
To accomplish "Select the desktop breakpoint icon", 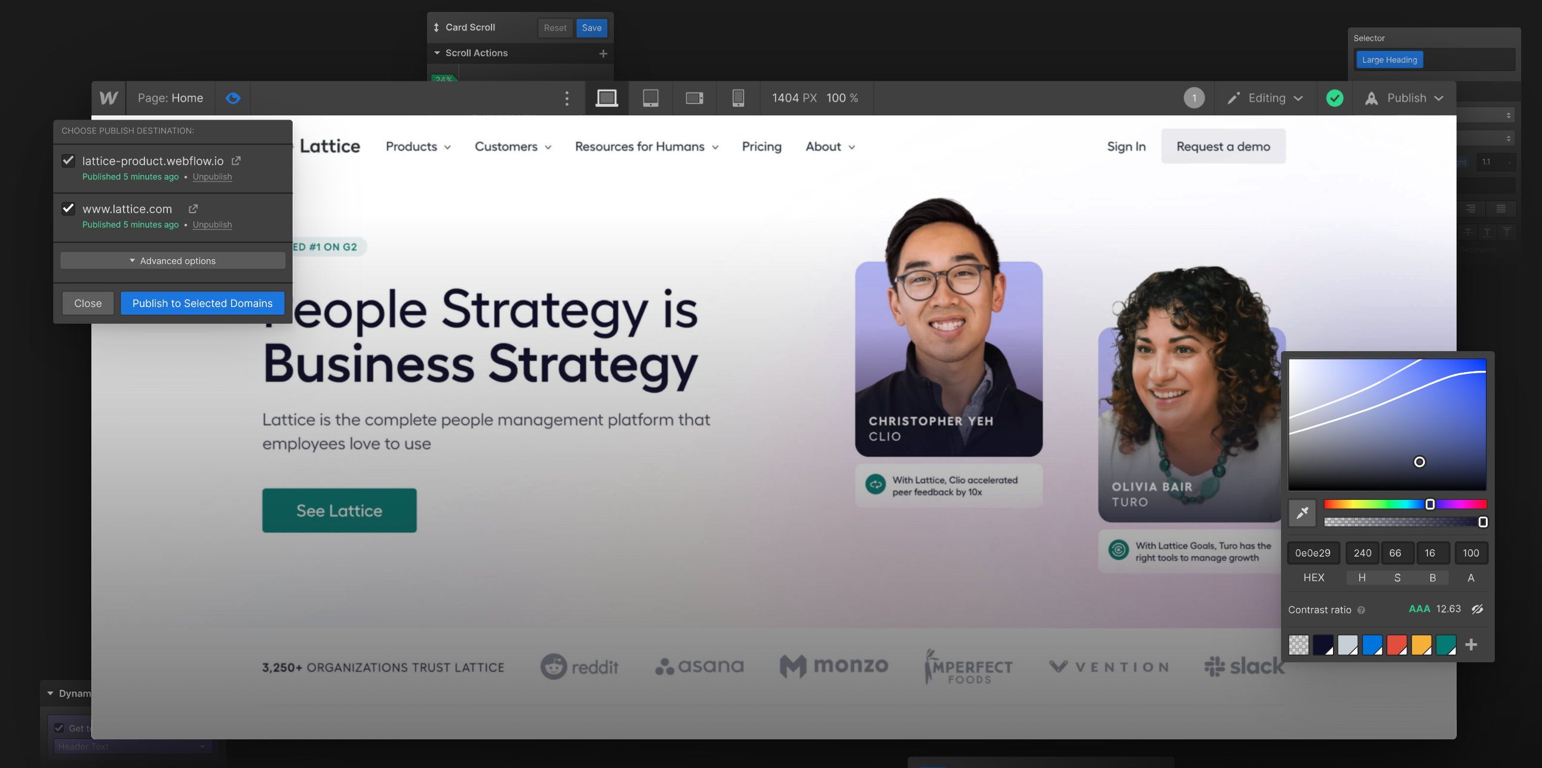I will tap(606, 97).
